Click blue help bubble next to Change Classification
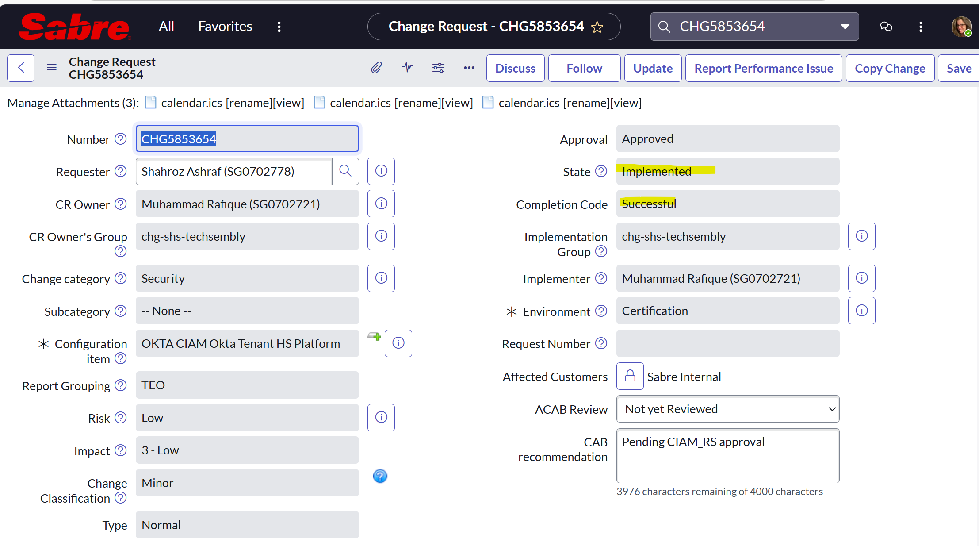 click(380, 476)
